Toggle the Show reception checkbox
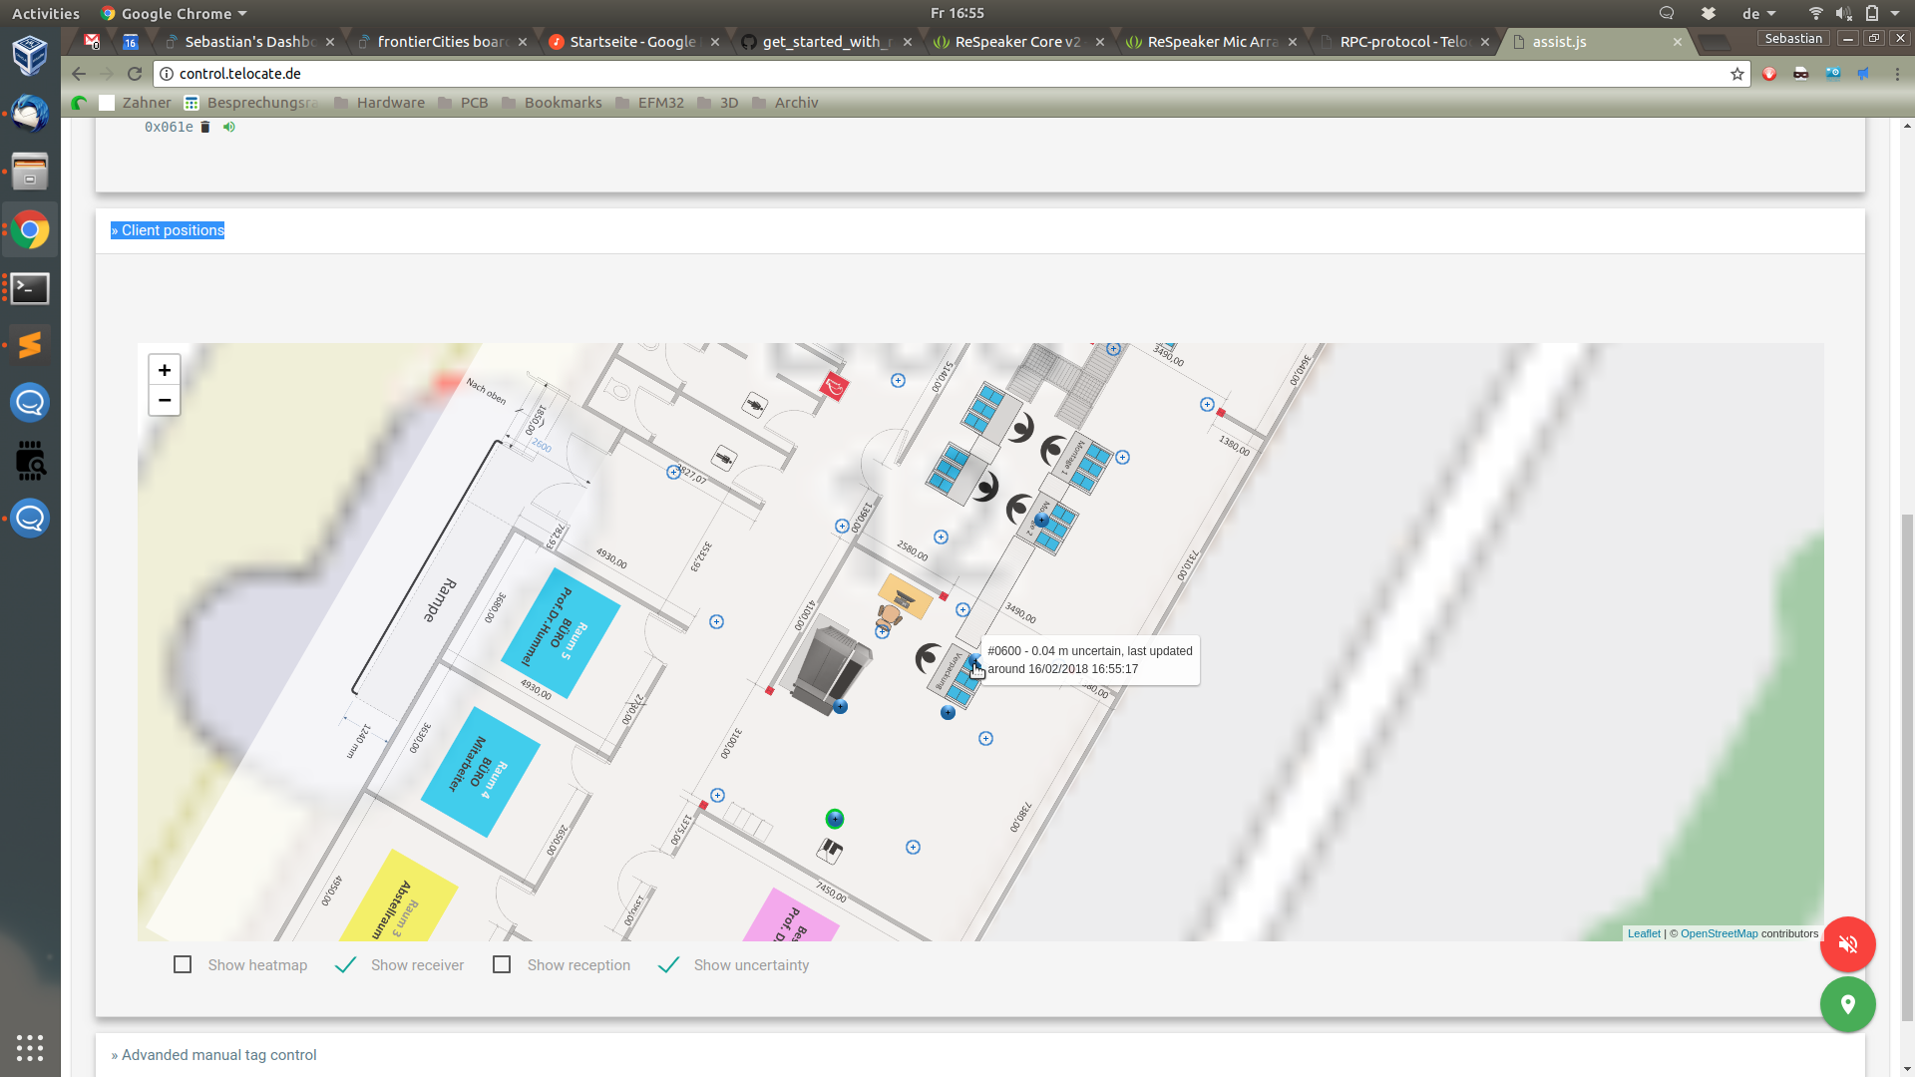 (x=502, y=964)
